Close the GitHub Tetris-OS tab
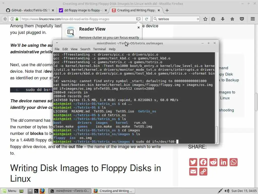 point(53,10)
